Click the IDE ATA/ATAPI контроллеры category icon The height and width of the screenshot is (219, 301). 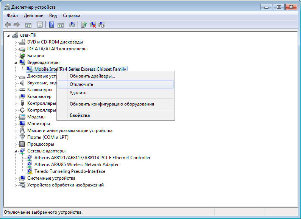click(22, 49)
